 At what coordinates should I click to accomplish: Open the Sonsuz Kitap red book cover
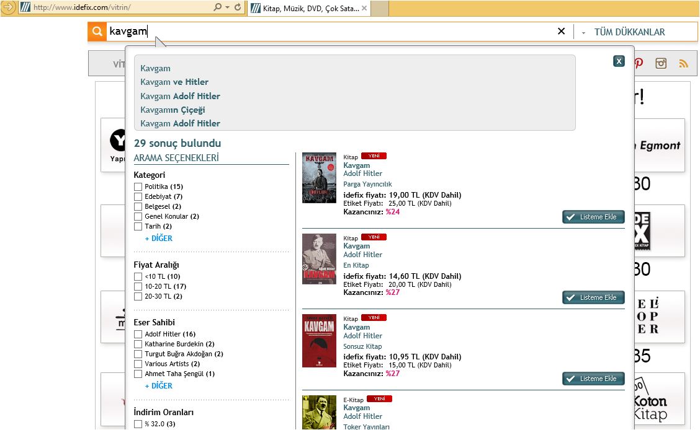point(319,341)
